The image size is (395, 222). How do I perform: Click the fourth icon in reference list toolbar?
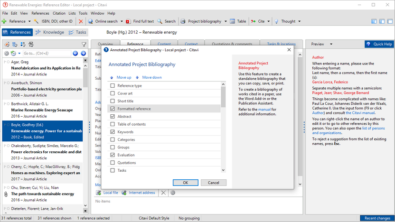[x=31, y=45]
